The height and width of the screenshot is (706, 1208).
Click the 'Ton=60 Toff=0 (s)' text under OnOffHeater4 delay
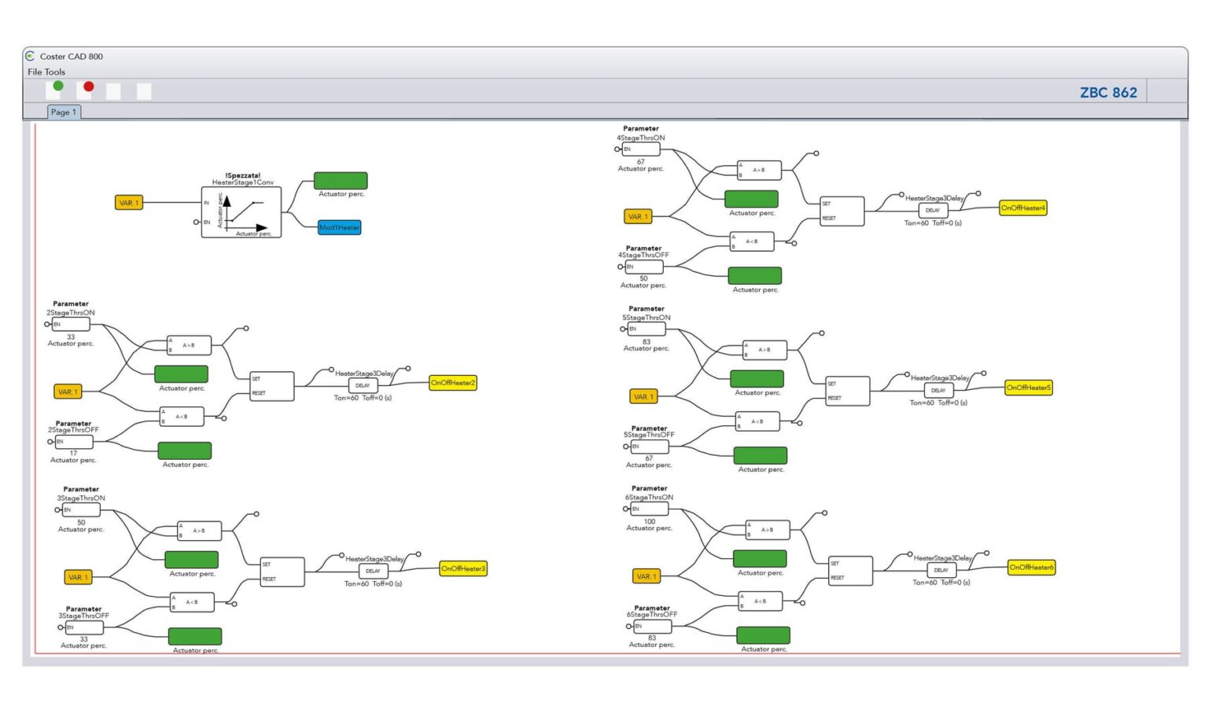click(x=933, y=223)
